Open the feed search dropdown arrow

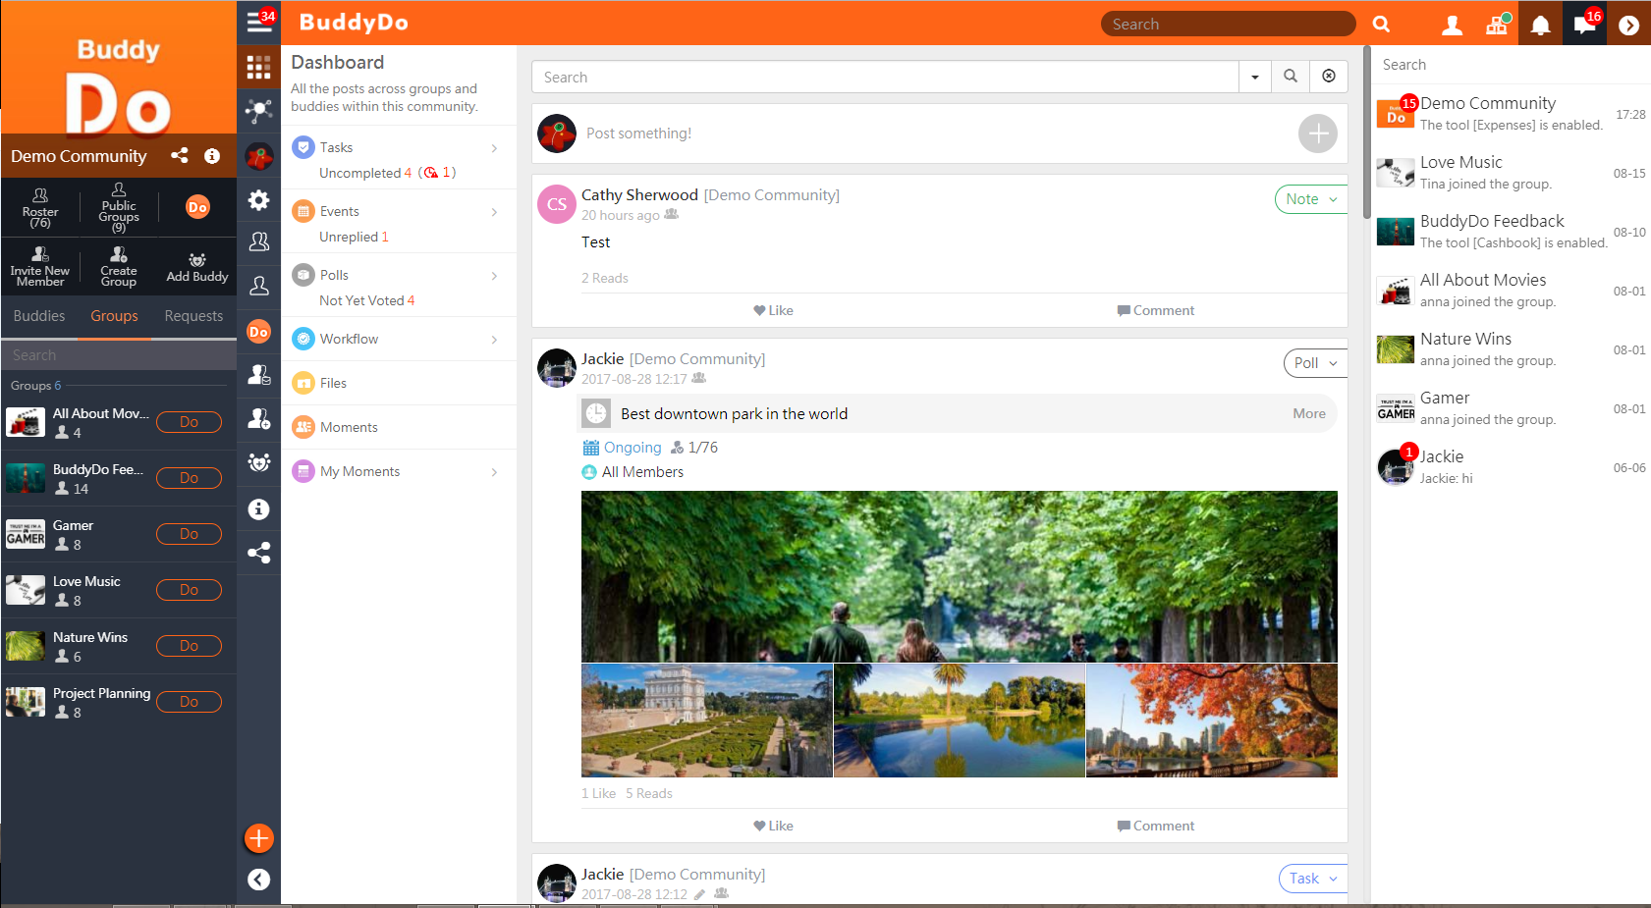[x=1255, y=77]
